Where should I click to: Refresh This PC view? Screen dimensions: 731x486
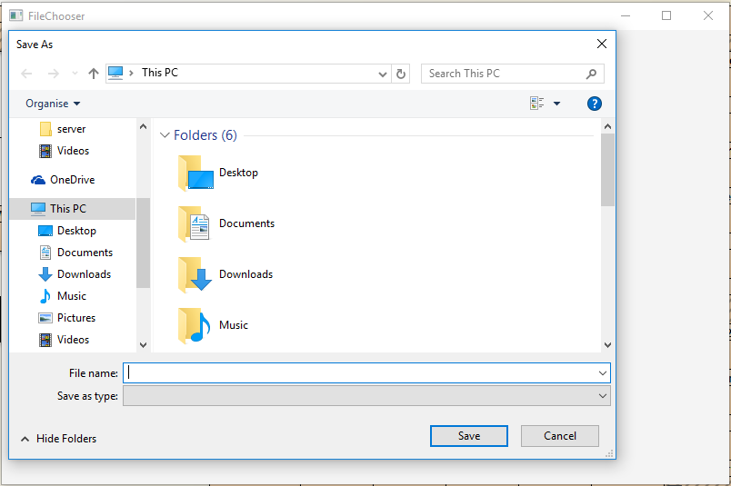(401, 74)
